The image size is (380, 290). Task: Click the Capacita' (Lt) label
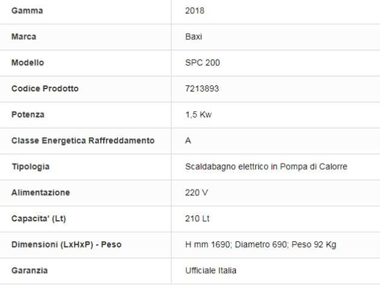[x=39, y=218]
